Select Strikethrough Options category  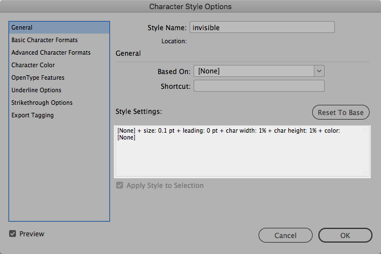point(42,103)
